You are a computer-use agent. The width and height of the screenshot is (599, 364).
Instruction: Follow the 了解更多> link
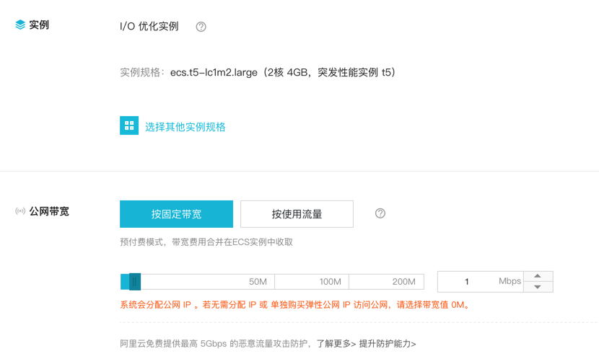coord(336,344)
